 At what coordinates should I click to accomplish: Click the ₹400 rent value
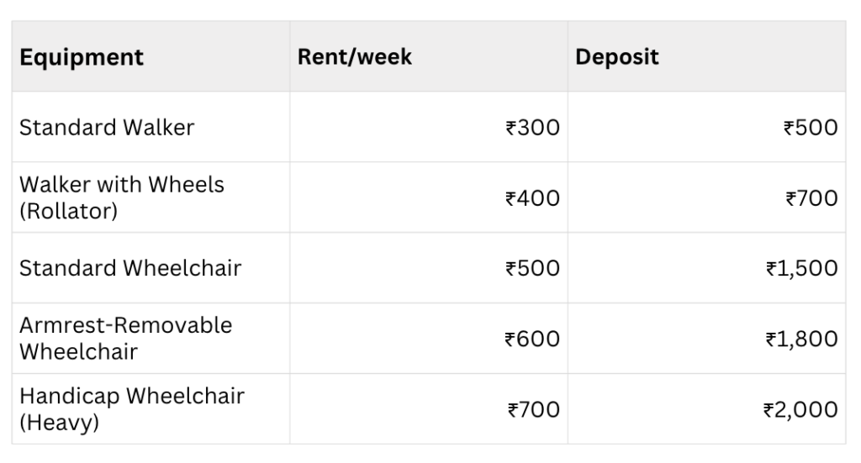(532, 198)
